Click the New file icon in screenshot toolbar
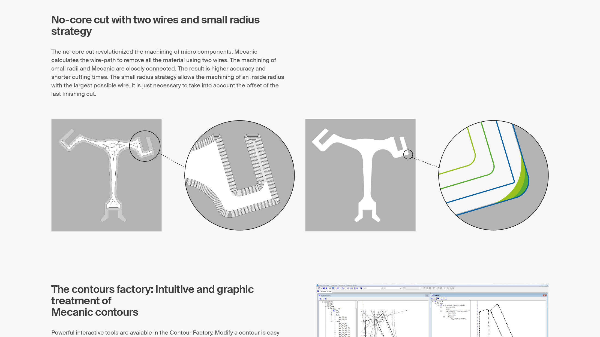The image size is (600, 337). (x=319, y=288)
